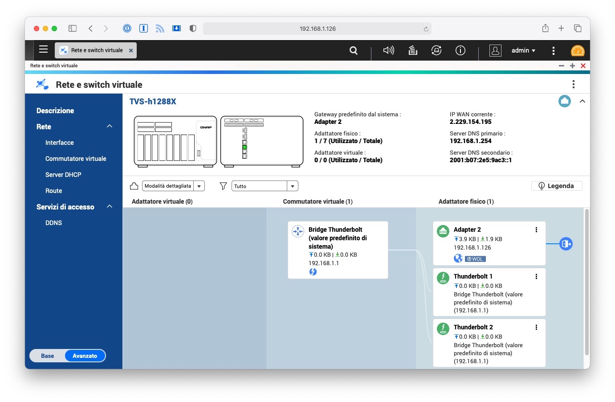Open the orange dashboard gauge icon
This screenshot has height=402, width=615.
tap(577, 51)
